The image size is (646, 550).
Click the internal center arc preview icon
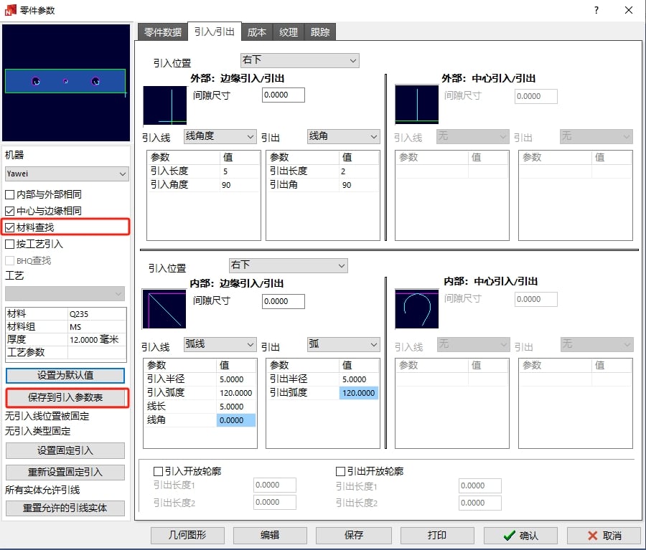[x=416, y=308]
